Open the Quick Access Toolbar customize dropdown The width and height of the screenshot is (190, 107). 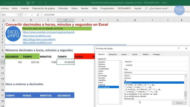(x=46, y=3)
